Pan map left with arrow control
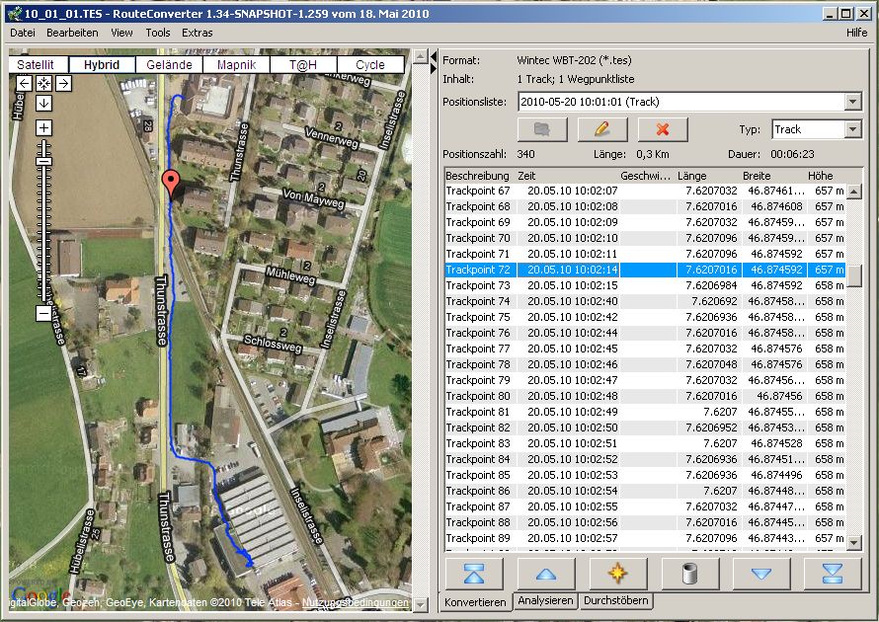This screenshot has height=622, width=879. coord(25,84)
